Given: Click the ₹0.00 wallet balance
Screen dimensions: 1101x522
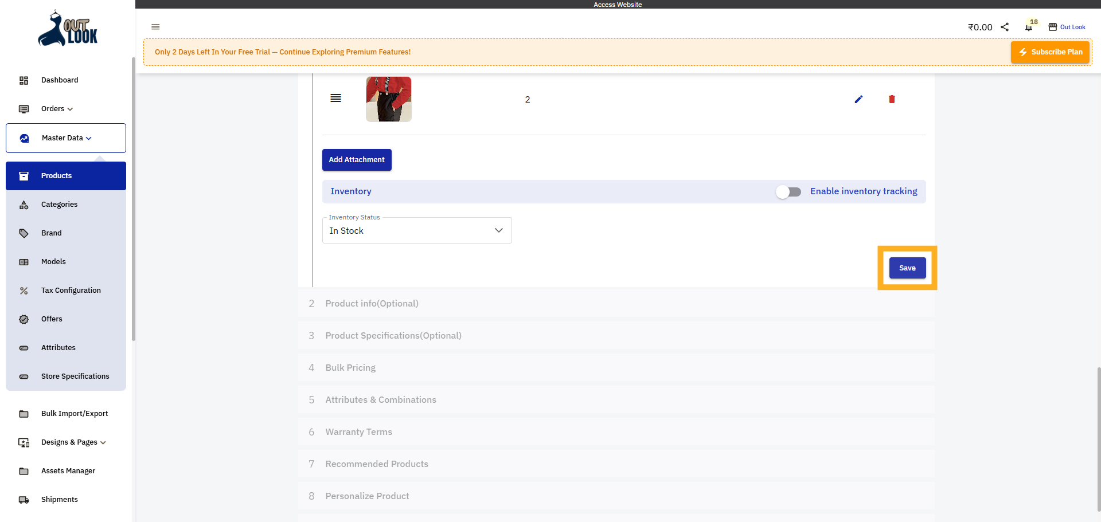Looking at the screenshot, I should 980,27.
